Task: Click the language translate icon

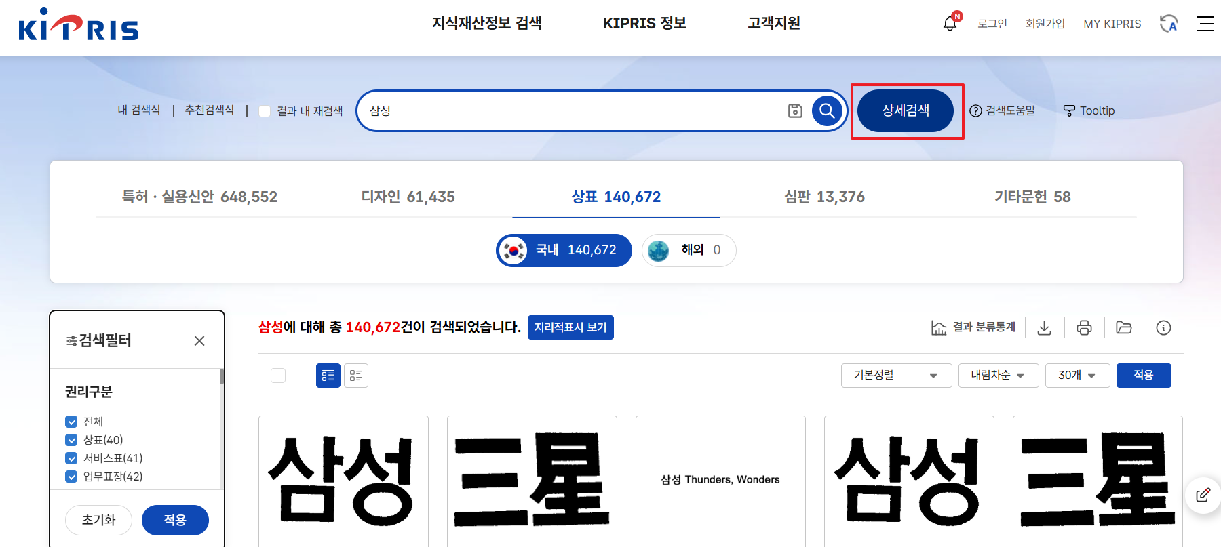Action: coord(1169,24)
